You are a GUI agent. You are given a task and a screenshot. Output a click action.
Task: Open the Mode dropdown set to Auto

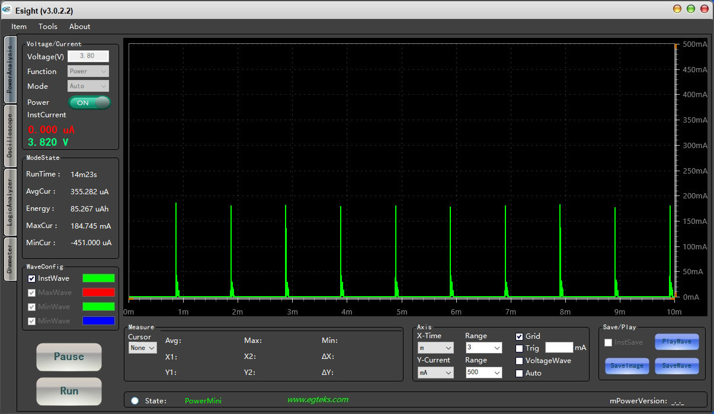(x=88, y=86)
